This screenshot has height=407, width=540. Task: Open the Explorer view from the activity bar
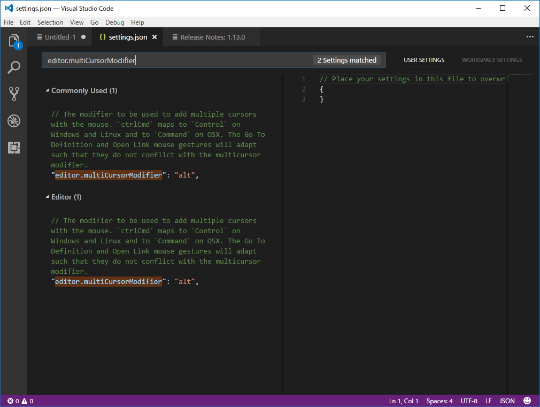coord(14,41)
